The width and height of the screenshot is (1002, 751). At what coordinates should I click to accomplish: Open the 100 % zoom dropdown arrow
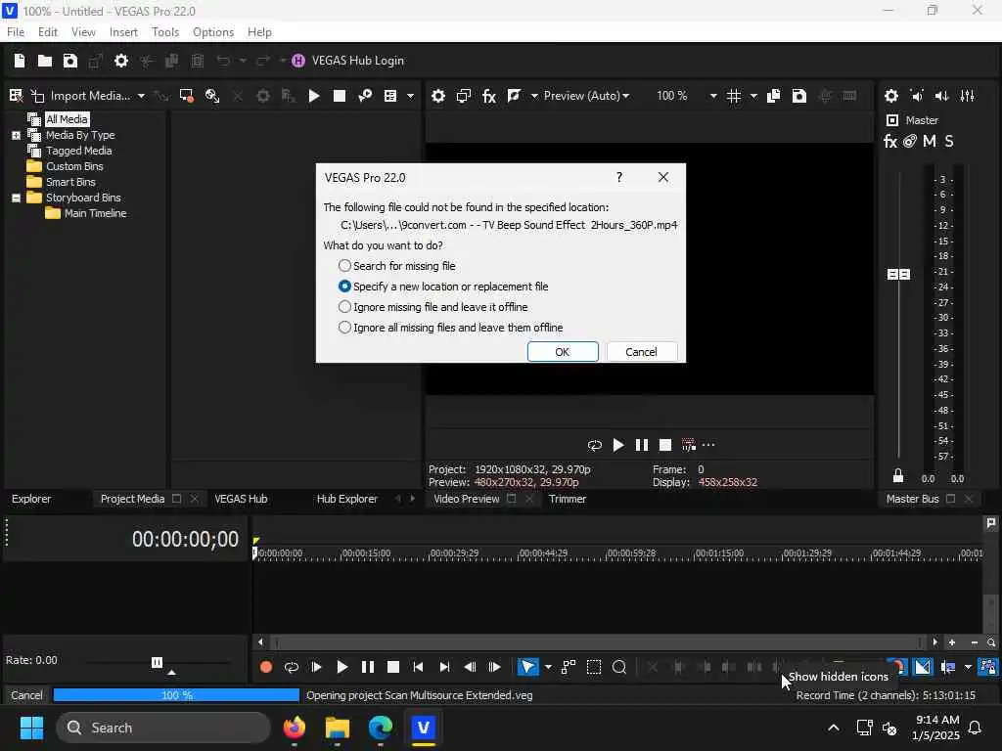pos(713,96)
